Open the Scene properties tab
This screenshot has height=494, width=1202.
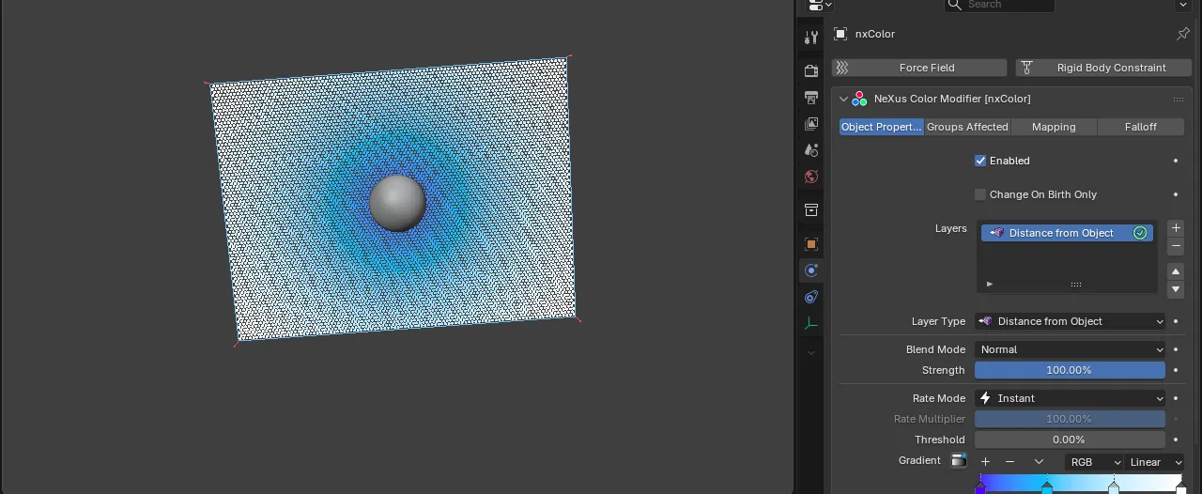coord(811,150)
